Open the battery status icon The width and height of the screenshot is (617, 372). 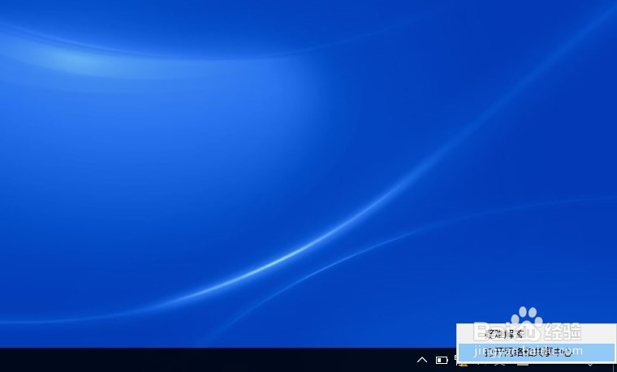(x=442, y=360)
